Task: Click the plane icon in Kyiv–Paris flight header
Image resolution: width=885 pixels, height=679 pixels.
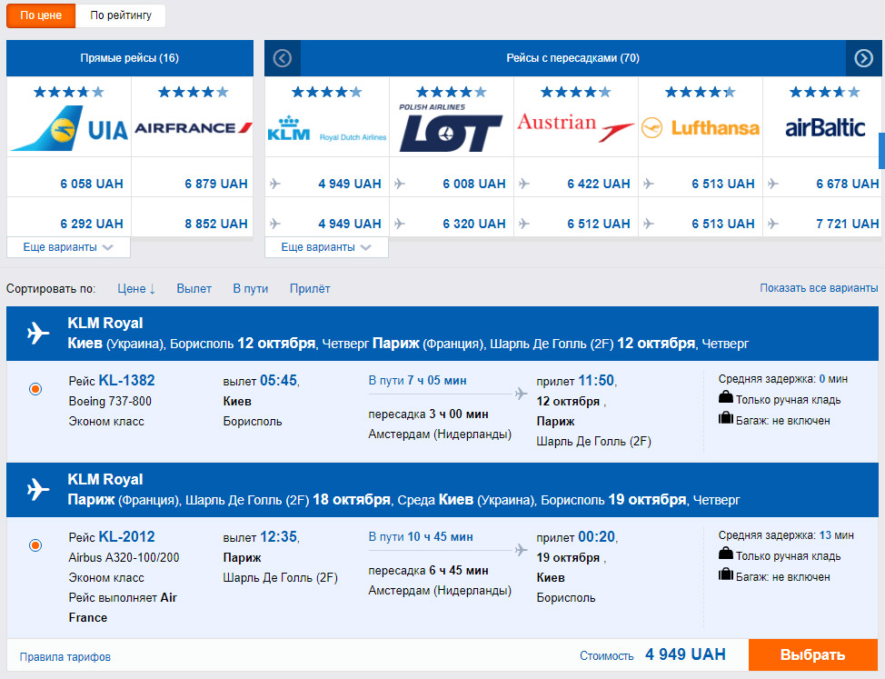Action: tap(38, 333)
